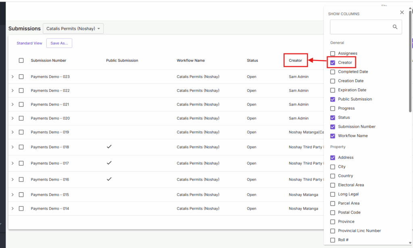This screenshot has width=413, height=248.
Task: Open the Standard View link
Action: 29,43
